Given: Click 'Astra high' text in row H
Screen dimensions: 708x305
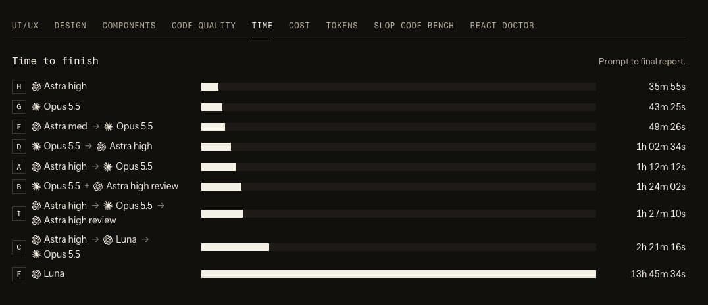Looking at the screenshot, I should pyautogui.click(x=65, y=86).
